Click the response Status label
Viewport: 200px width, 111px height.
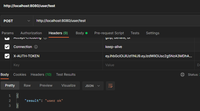[193, 75]
